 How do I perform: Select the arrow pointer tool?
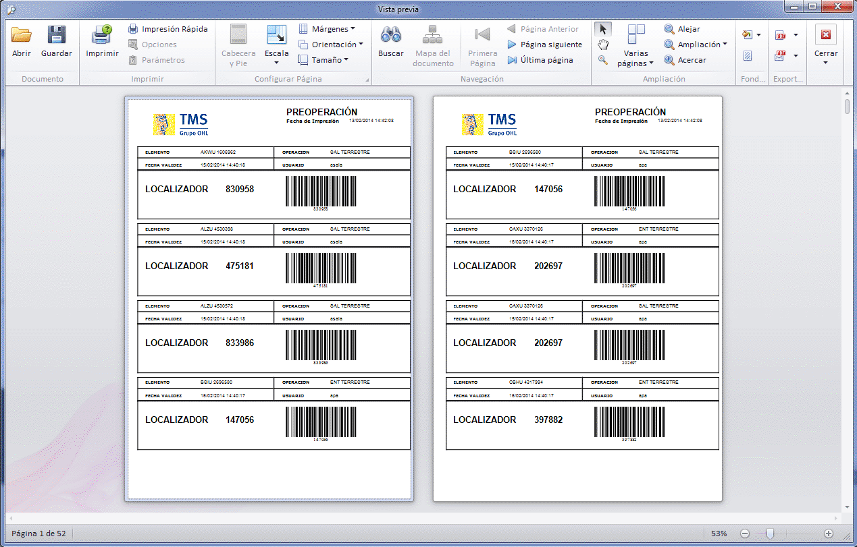pyautogui.click(x=603, y=29)
